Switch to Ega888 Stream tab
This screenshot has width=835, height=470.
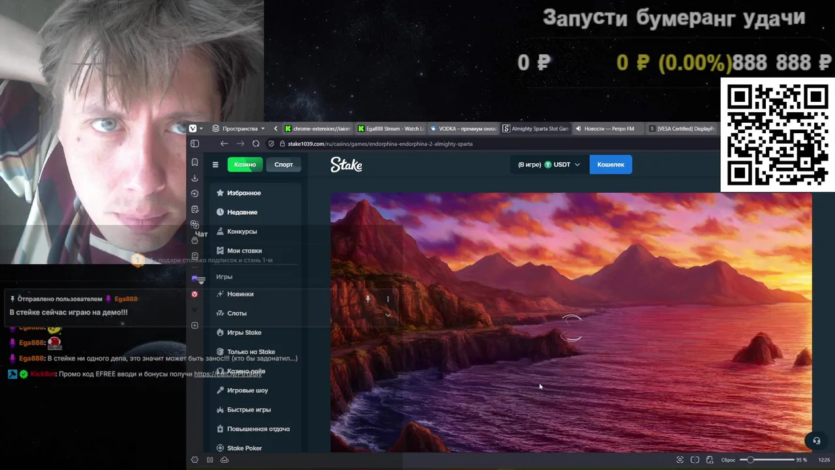tap(389, 129)
